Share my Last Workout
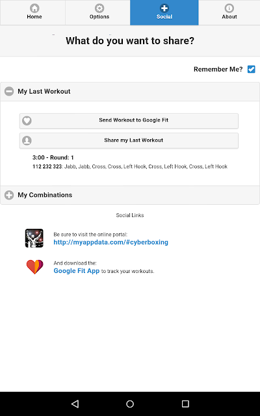260x416 pixels. pos(129,140)
